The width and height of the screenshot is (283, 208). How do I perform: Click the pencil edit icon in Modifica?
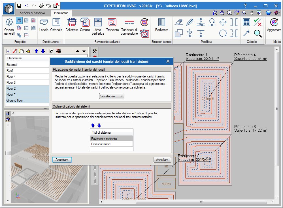point(190,22)
